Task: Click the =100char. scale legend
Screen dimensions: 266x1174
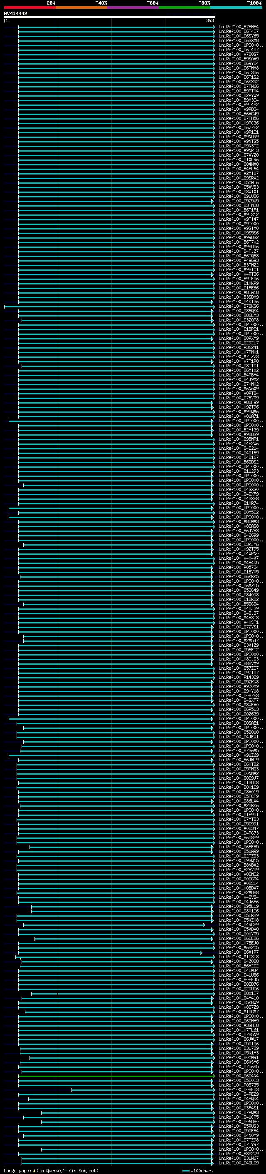Action: click(197, 1170)
